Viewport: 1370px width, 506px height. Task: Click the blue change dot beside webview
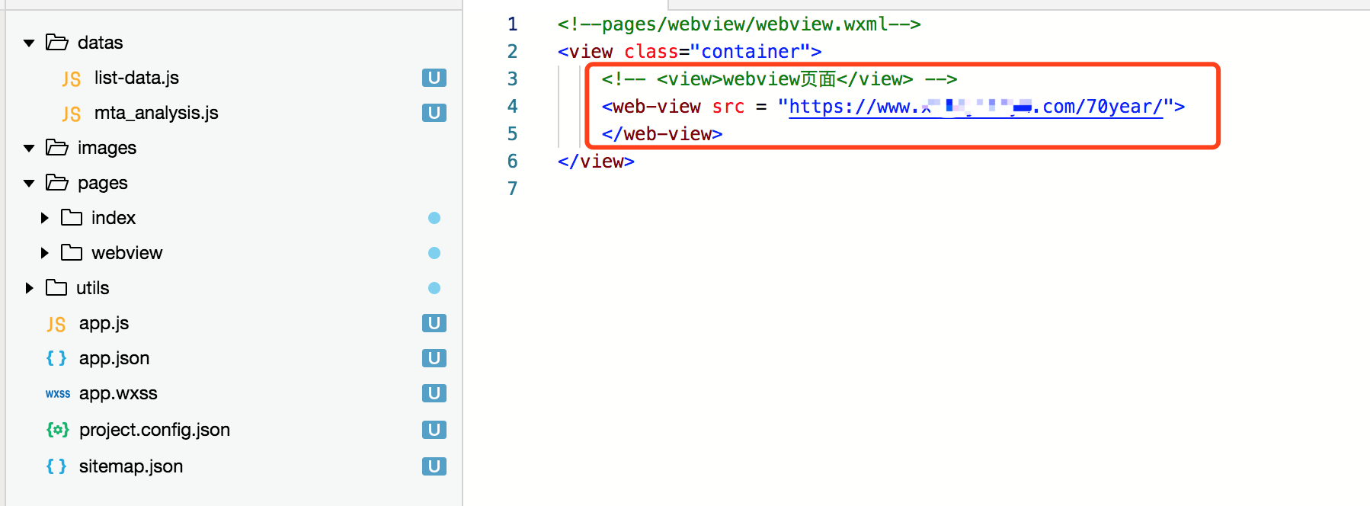coord(434,253)
